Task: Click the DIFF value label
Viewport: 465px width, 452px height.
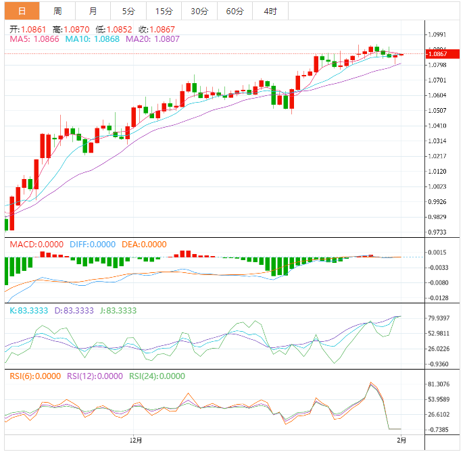Action: tap(92, 245)
